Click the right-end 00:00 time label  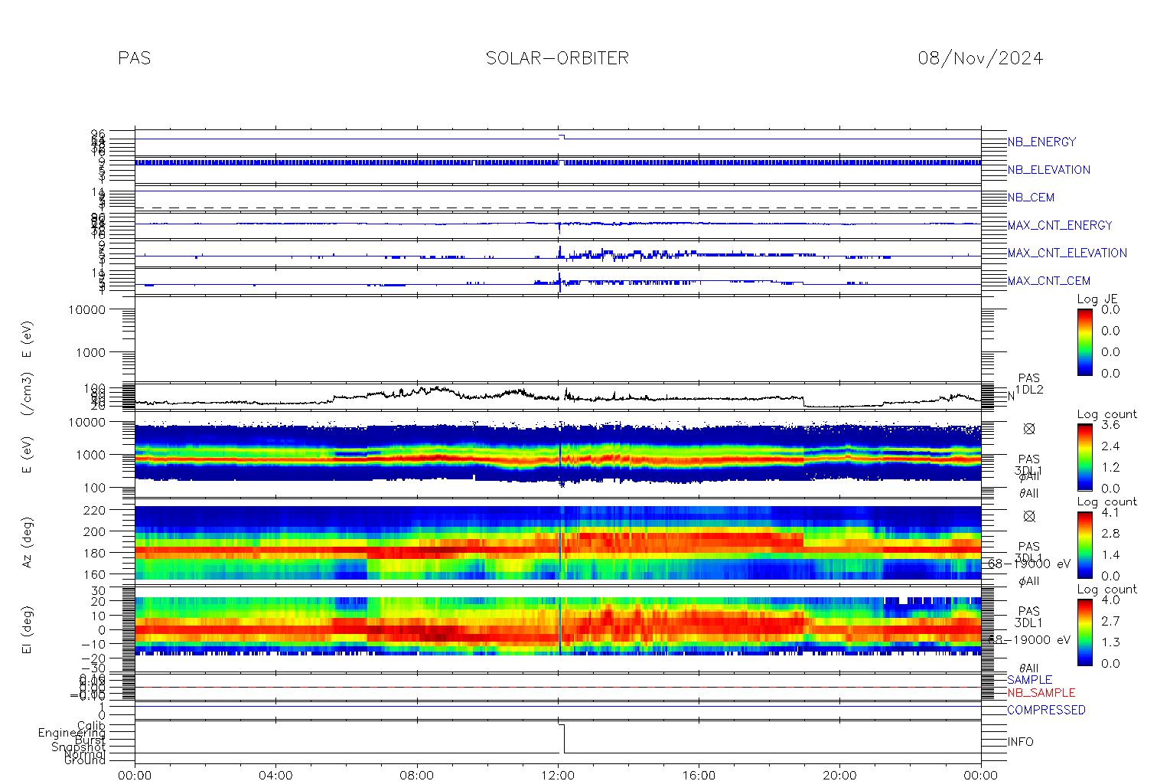(981, 775)
